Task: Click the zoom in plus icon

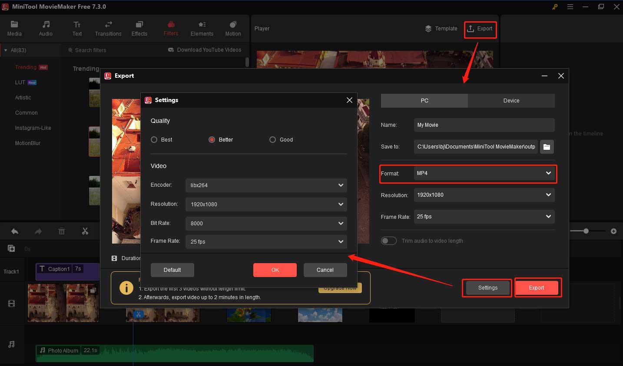Action: coord(613,231)
